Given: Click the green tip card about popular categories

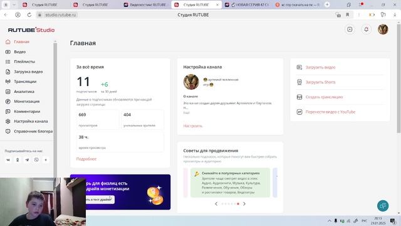Looking at the screenshot, I should pyautogui.click(x=230, y=183).
